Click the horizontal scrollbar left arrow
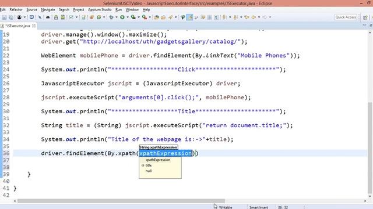The width and height of the screenshot is (373, 209). click(15, 201)
